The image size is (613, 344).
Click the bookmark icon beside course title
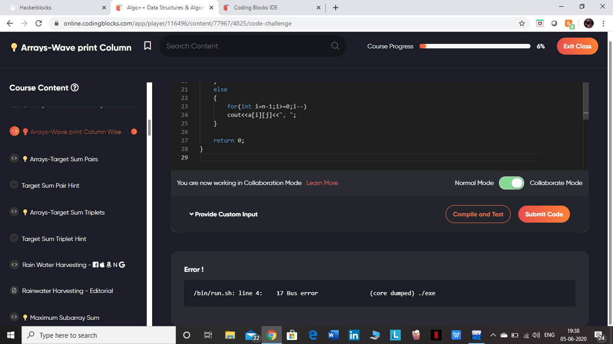(148, 46)
